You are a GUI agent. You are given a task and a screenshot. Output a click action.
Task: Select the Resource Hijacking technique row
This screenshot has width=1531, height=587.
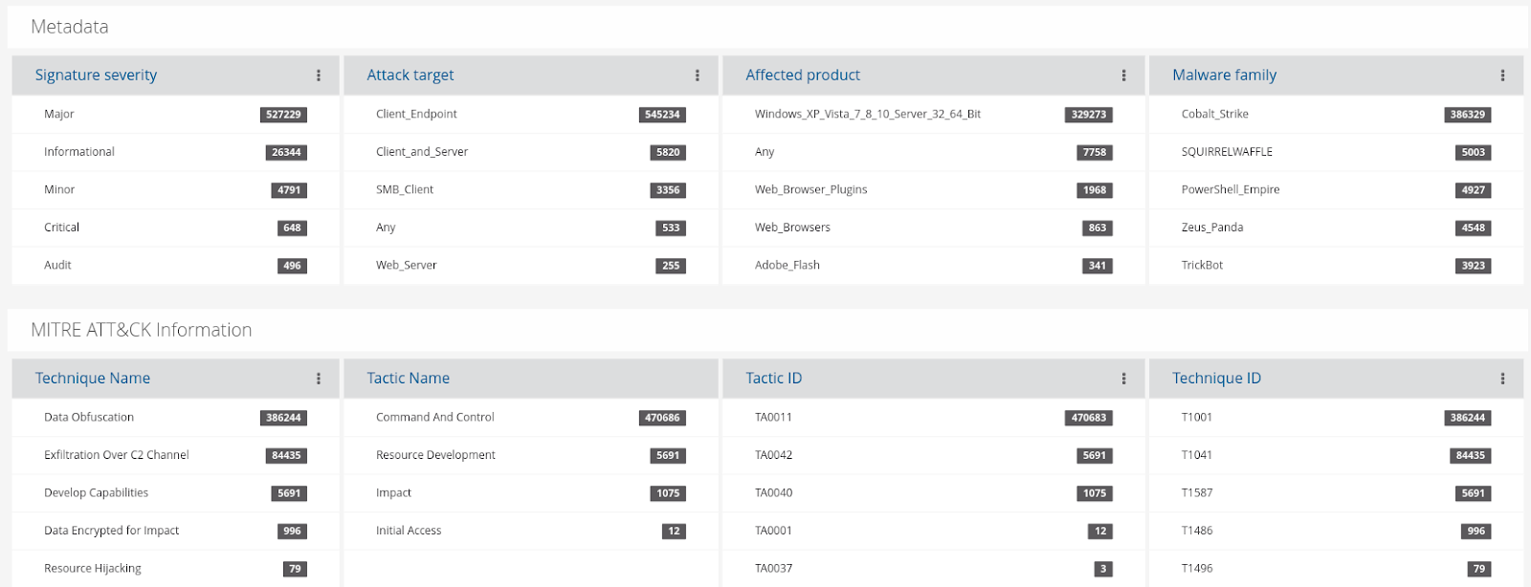(176, 568)
